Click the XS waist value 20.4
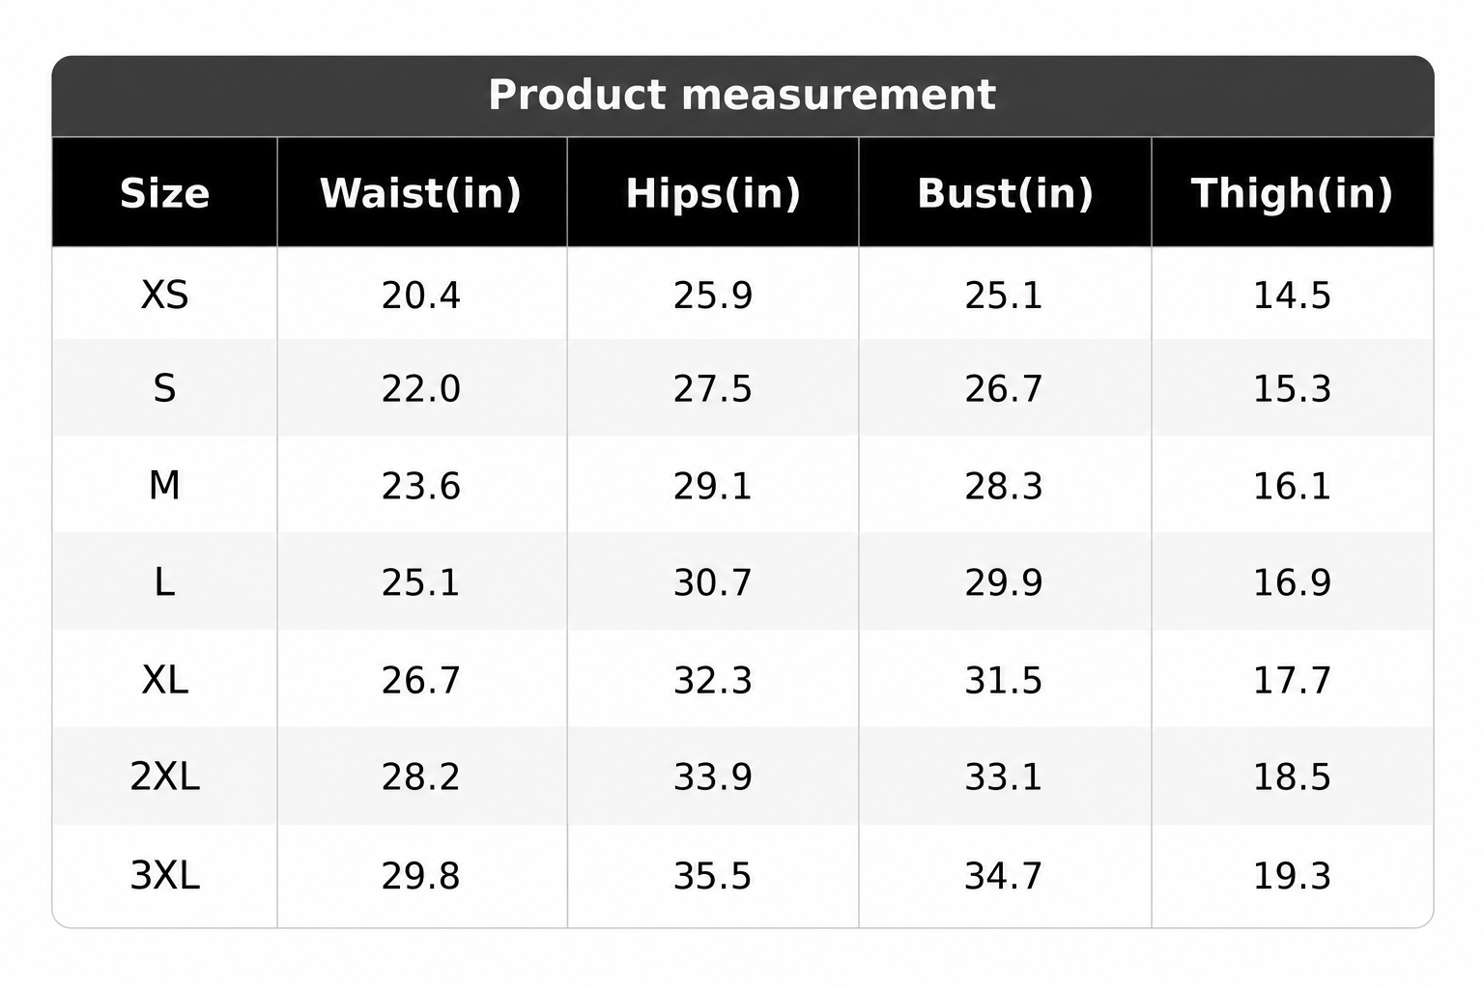The width and height of the screenshot is (1484, 989). [x=421, y=295]
